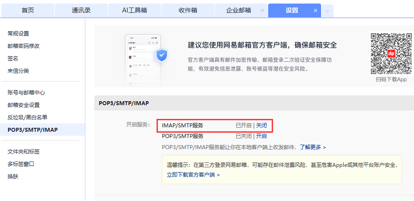Switch to the 首页 tab
414x201 pixels.
[28, 11]
